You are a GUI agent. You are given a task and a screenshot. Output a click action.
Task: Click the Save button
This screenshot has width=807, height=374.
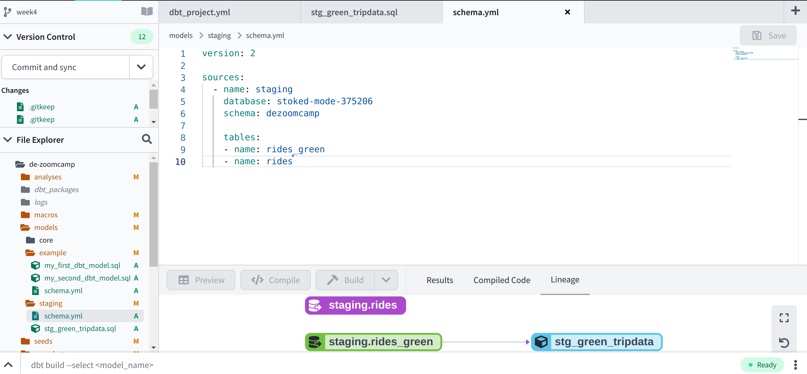[x=768, y=35]
